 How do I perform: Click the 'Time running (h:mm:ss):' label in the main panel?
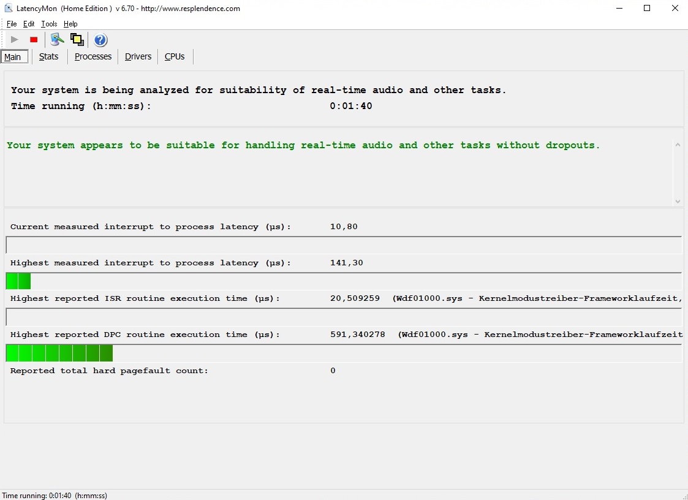click(x=81, y=106)
